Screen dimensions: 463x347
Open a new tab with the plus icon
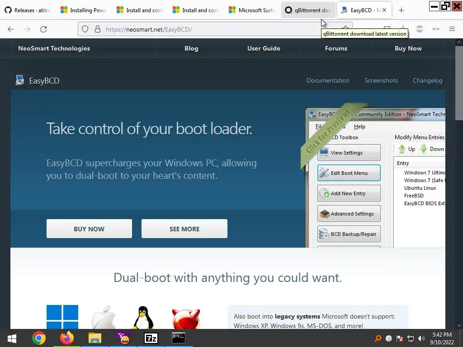[x=401, y=10]
